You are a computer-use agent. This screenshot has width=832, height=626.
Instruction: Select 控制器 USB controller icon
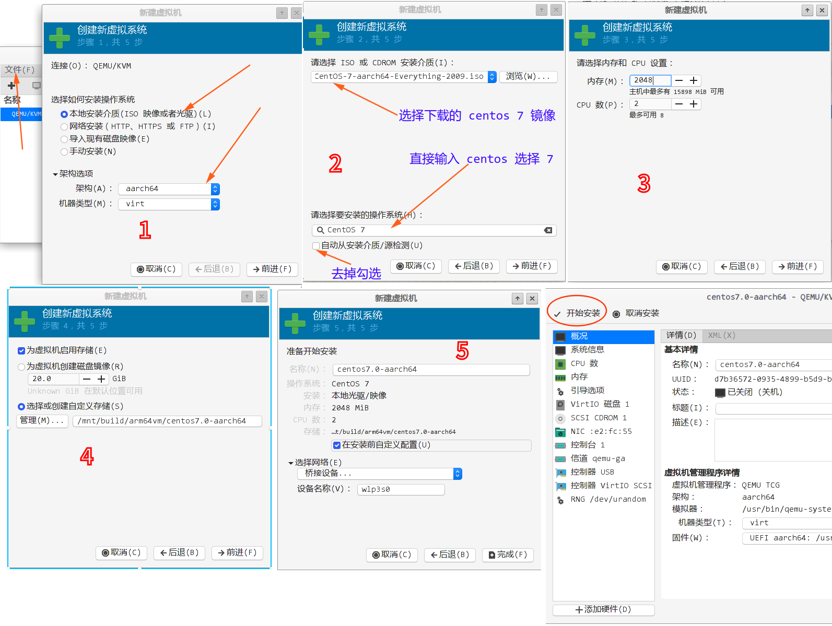tap(560, 473)
